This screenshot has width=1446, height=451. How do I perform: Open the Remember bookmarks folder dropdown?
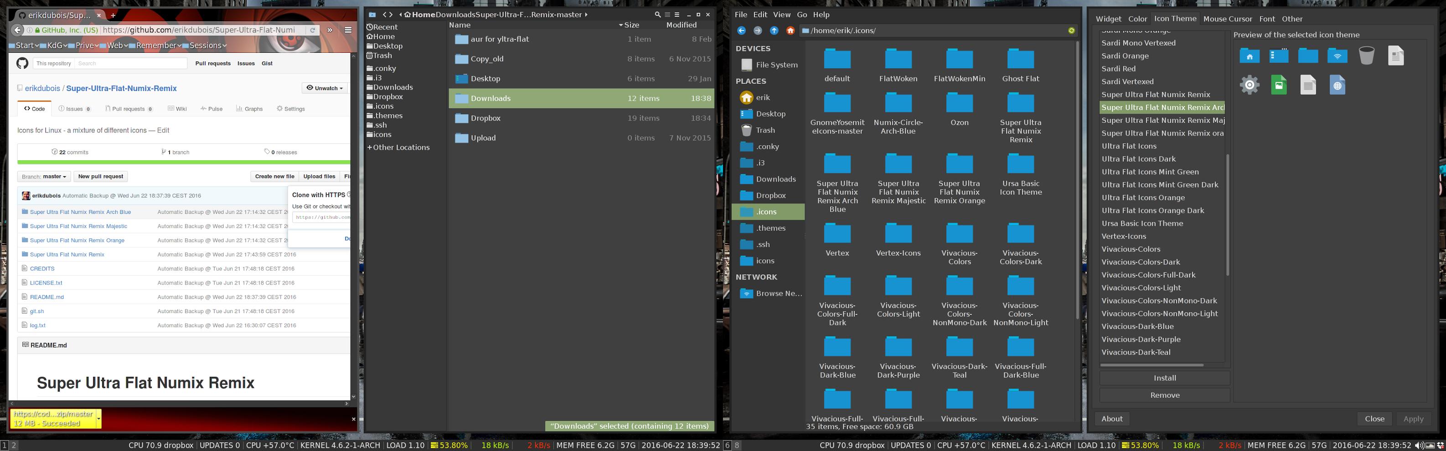156,46
